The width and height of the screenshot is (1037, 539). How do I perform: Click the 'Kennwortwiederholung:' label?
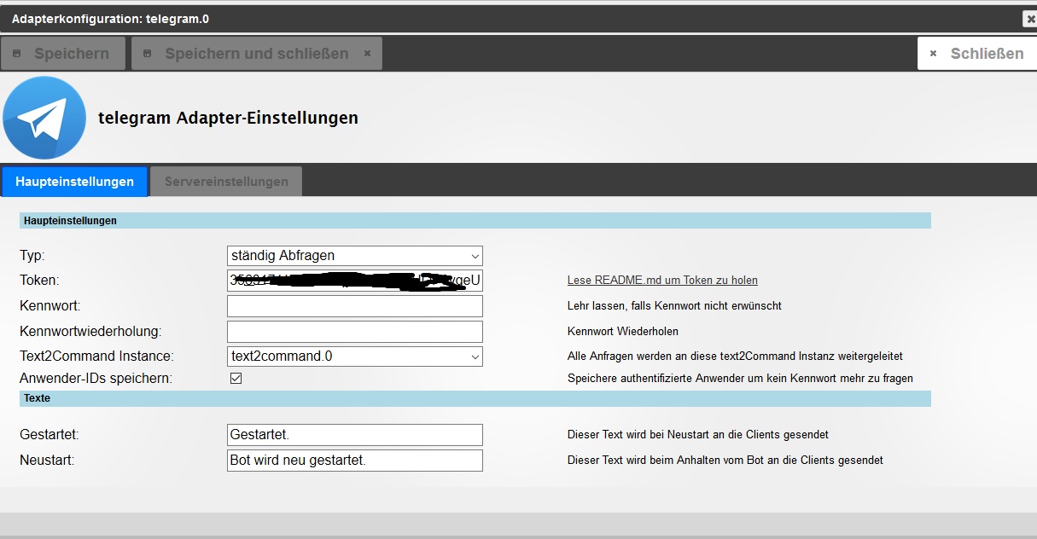click(x=90, y=331)
